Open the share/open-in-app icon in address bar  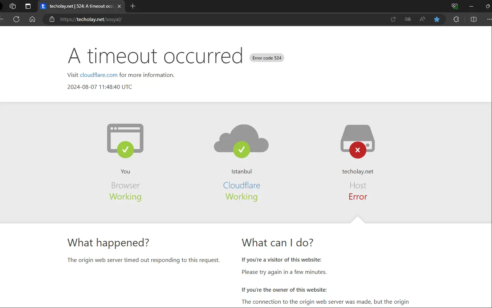(x=393, y=19)
